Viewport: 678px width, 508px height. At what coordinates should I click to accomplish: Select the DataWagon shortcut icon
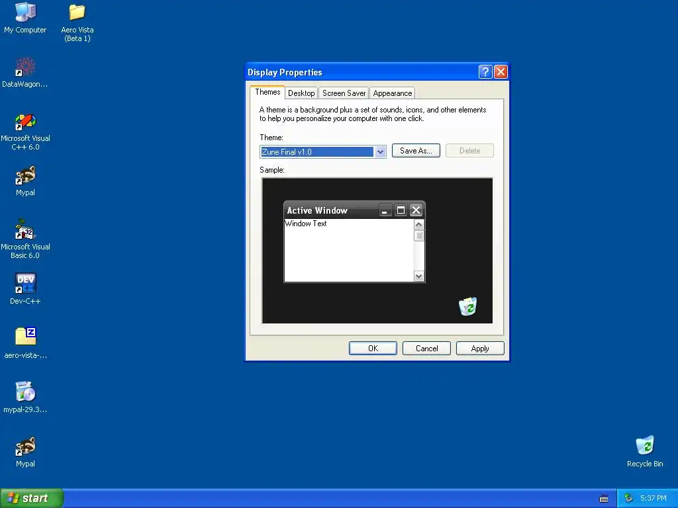coord(25,73)
